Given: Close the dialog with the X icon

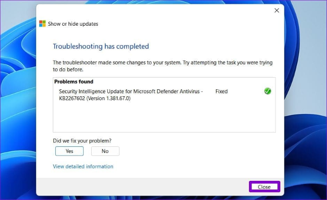Looking at the screenshot, I should pos(277,10).
